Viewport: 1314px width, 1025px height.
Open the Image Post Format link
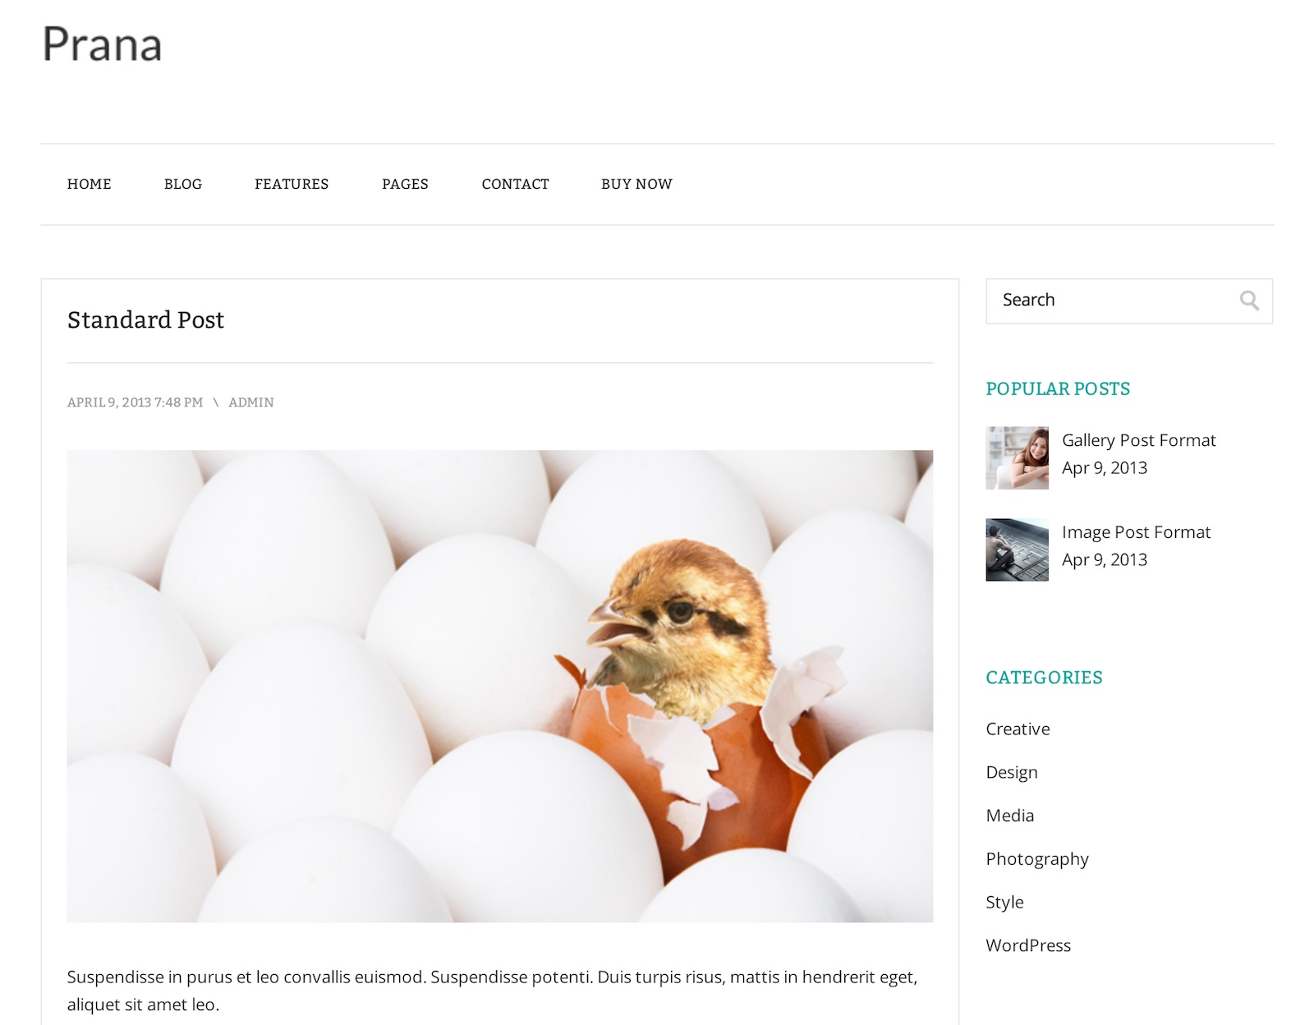(x=1136, y=532)
